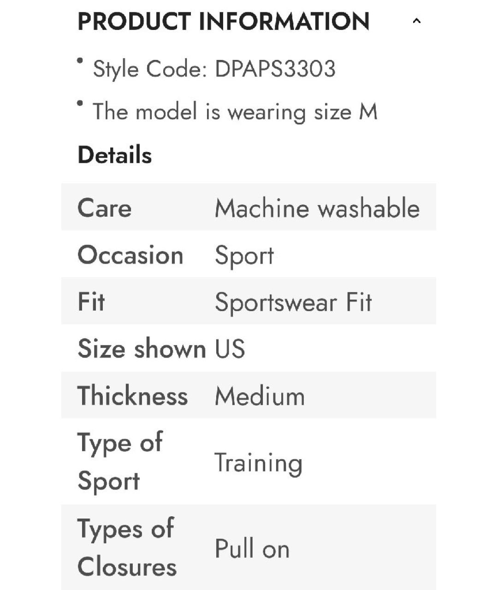Select the Occasion value 'Sport'
498x590 pixels.
tap(244, 255)
